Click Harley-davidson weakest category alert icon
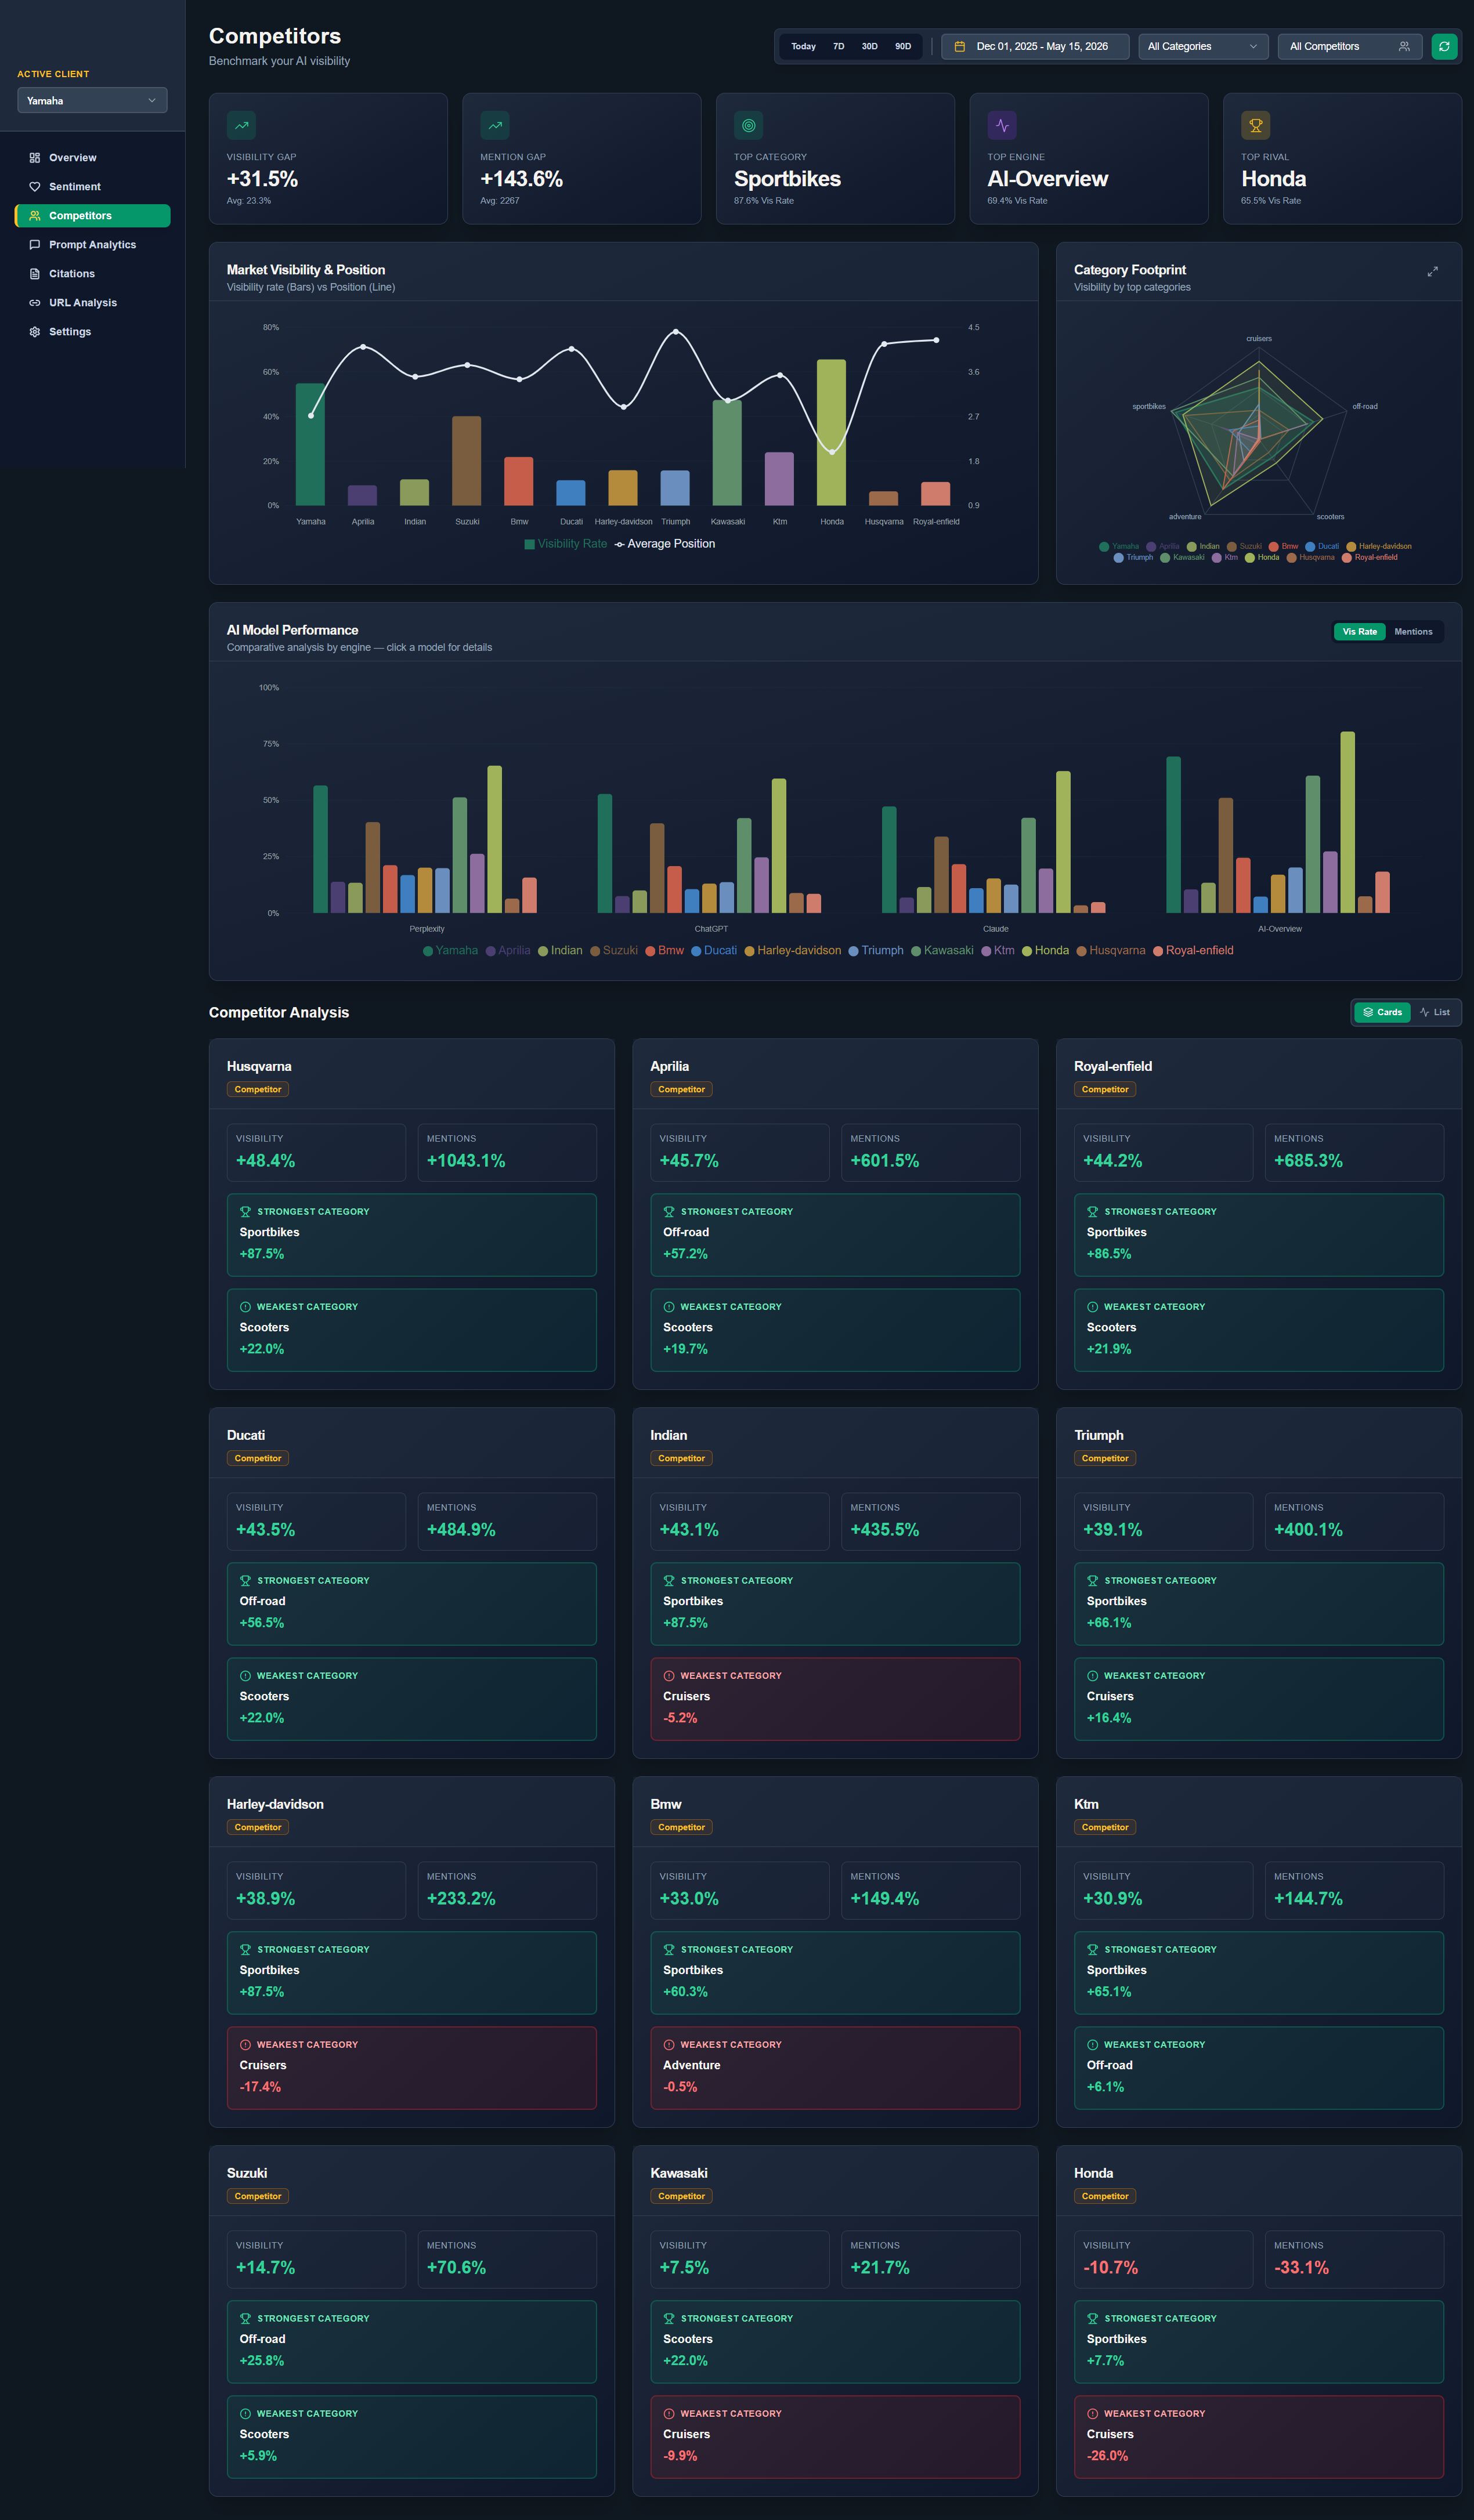1474x2520 pixels. coord(245,2045)
